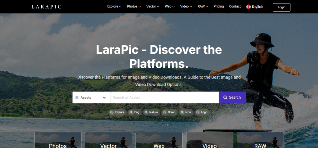Expand the Explore navigation menu
The height and width of the screenshot is (148, 318).
point(114,7)
